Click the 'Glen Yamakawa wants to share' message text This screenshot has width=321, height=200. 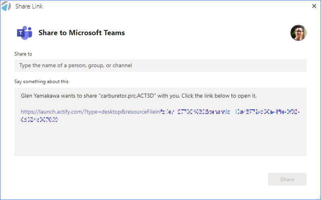[x=138, y=96]
